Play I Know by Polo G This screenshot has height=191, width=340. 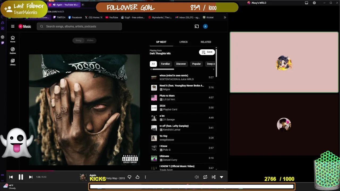(x=182, y=148)
